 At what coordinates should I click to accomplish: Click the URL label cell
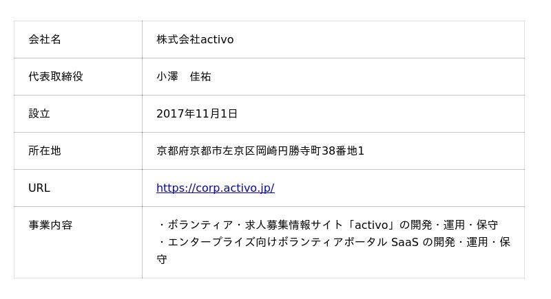tap(78, 188)
